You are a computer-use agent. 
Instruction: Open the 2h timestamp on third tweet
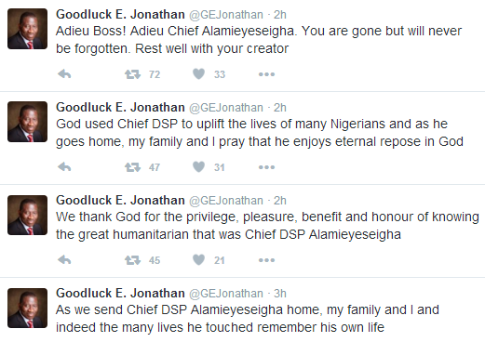click(x=280, y=201)
